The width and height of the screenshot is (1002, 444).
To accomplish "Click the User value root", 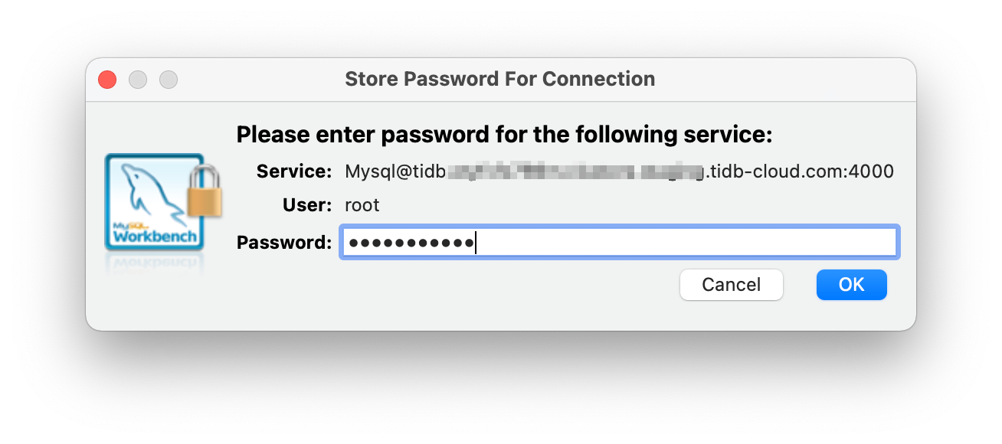I will (x=362, y=205).
